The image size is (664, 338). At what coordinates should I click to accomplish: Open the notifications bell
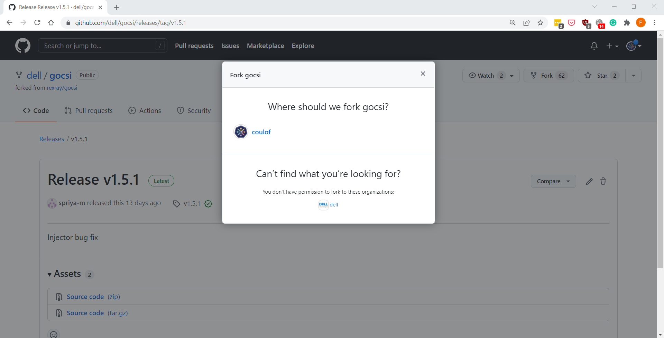[x=594, y=46]
